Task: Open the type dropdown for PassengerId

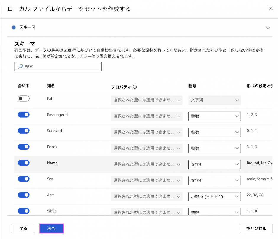Action: coord(214,116)
